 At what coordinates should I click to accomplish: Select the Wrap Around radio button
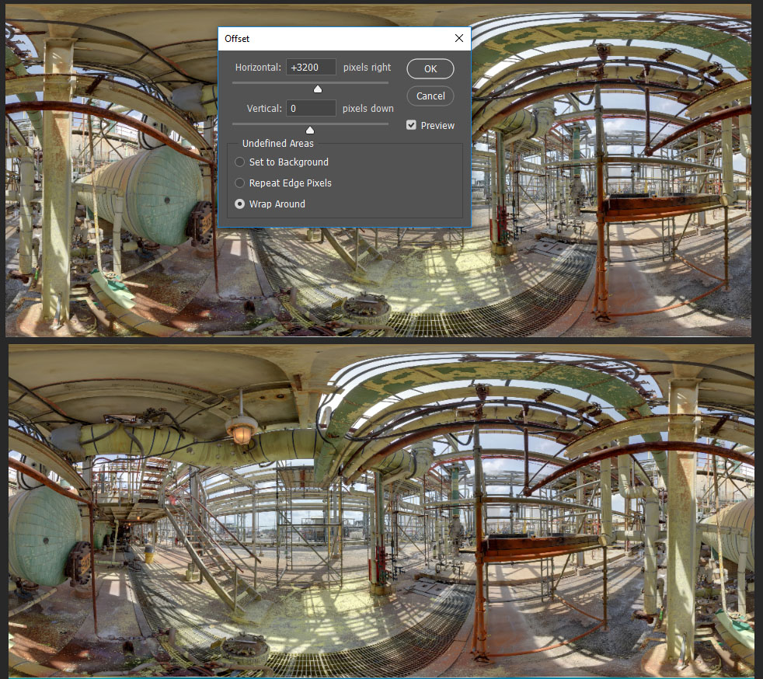tap(240, 204)
